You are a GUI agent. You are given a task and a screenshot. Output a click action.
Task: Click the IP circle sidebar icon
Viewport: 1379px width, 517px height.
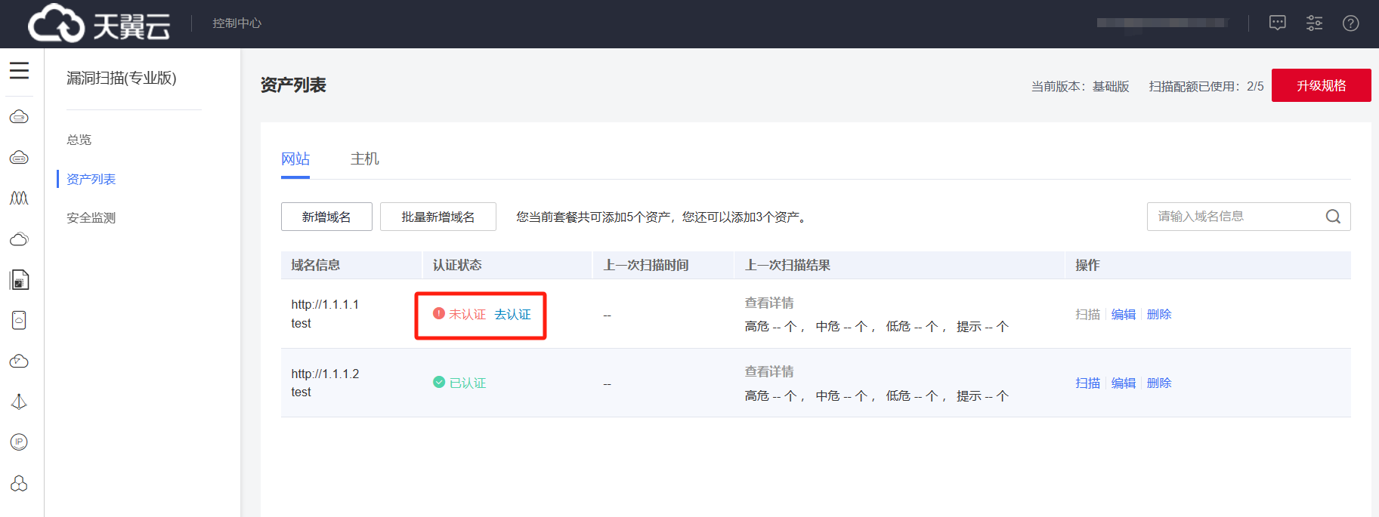19,442
